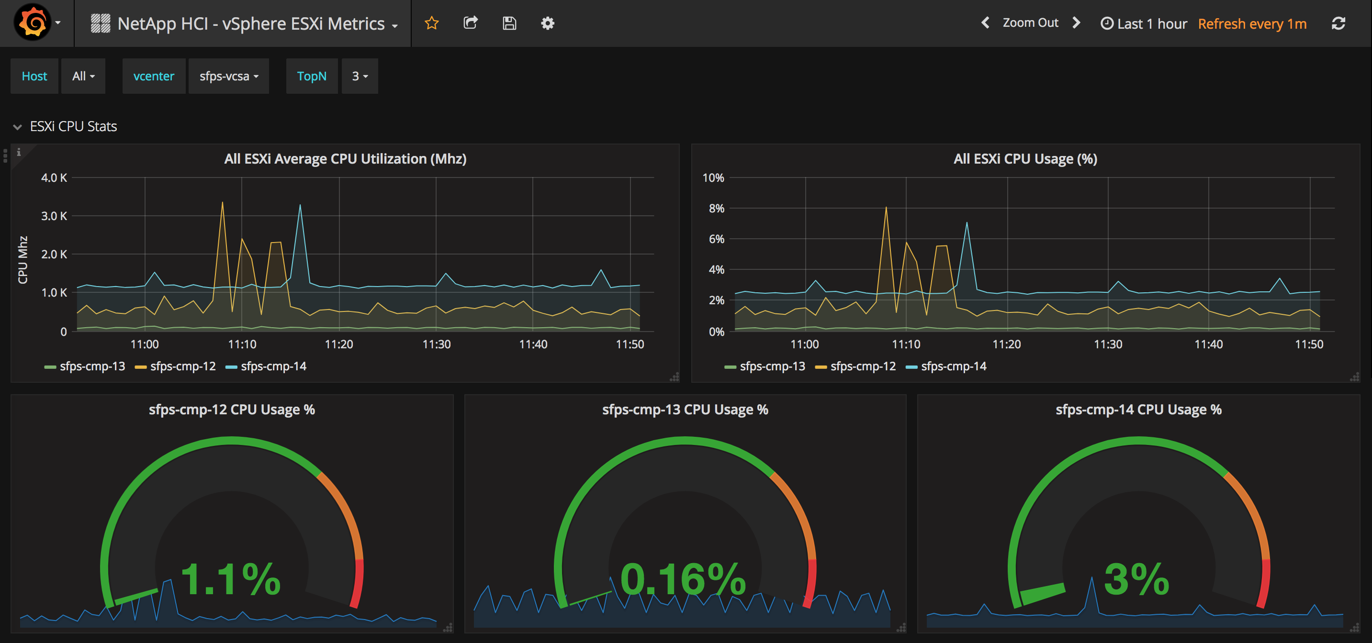This screenshot has height=643, width=1372.
Task: Star this dashboard as favorite
Action: 431,23
